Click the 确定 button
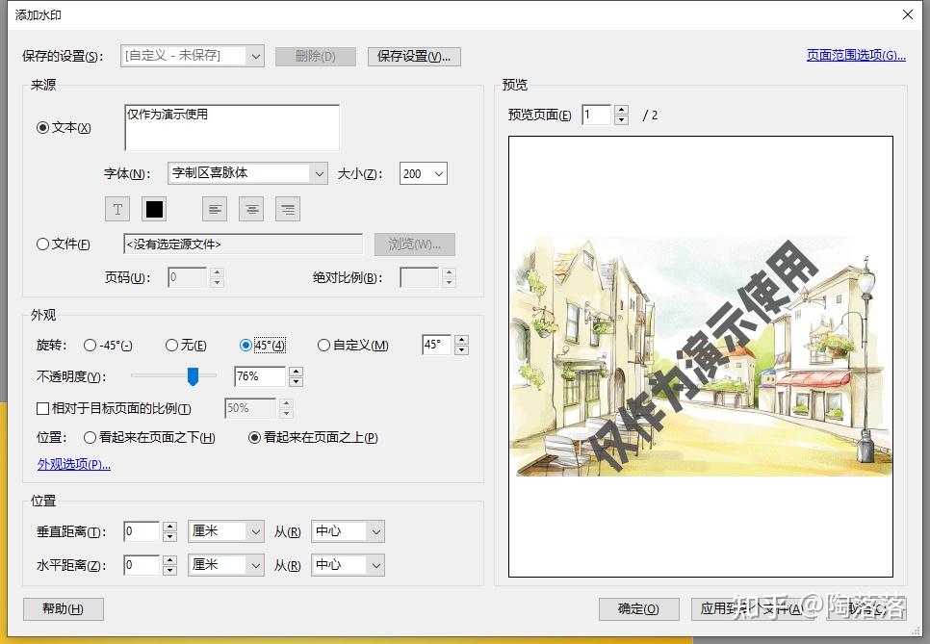Viewport: 930px width, 644px height. [639, 609]
